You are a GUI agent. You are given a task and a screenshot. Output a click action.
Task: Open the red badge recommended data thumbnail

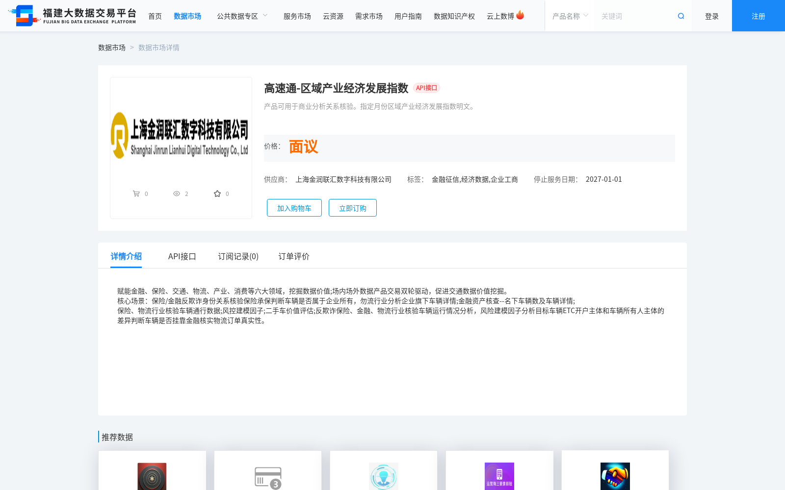pos(152,476)
